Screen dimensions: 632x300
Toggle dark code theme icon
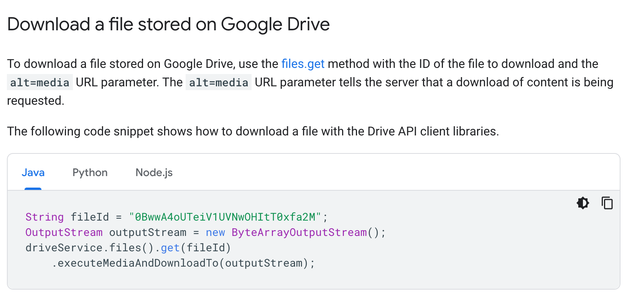pos(583,203)
